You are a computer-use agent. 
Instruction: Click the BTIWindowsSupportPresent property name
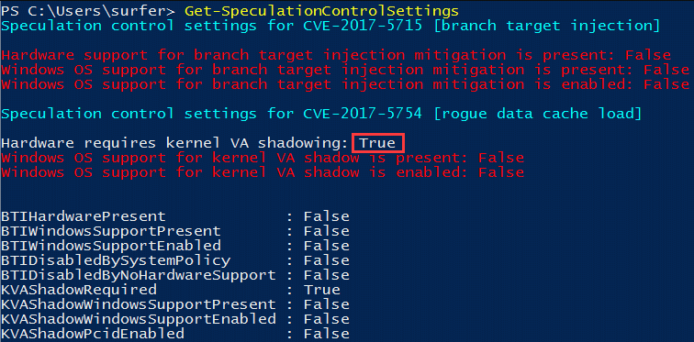coord(111,231)
